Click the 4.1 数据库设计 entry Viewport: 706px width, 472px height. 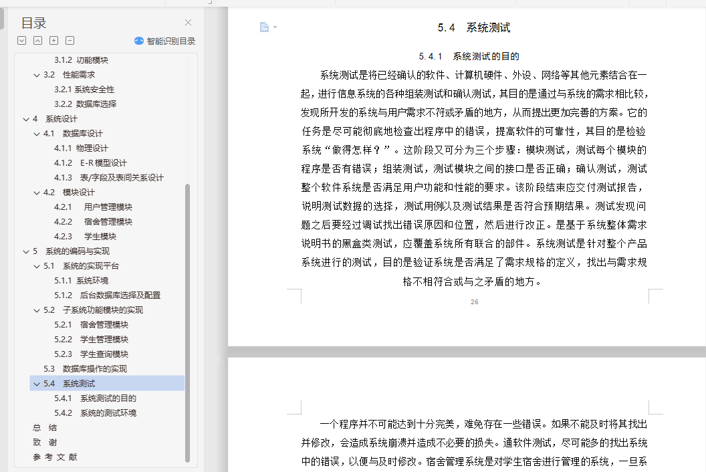tap(73, 133)
